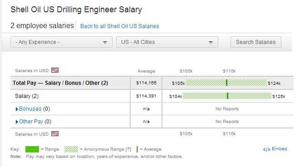Click the green Average marker in the key
This screenshot has width=299, height=167.
tap(137, 149)
